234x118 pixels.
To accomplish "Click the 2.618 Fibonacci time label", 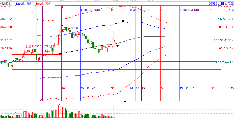I will (x=146, y=10).
